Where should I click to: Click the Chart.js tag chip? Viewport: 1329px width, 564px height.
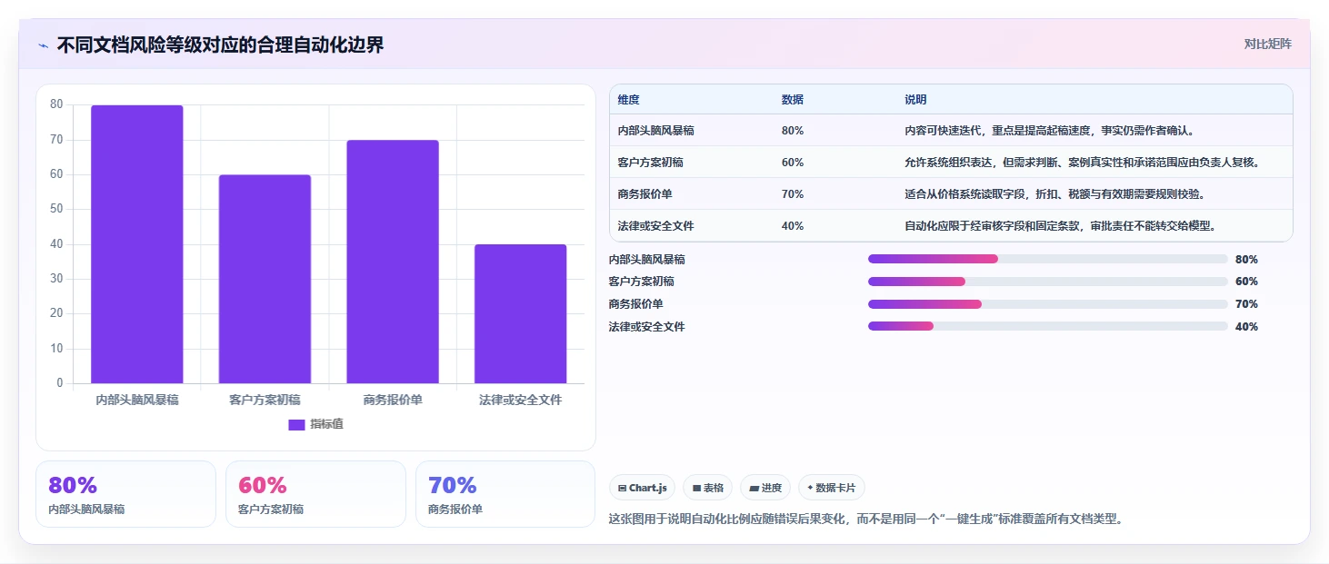(642, 488)
